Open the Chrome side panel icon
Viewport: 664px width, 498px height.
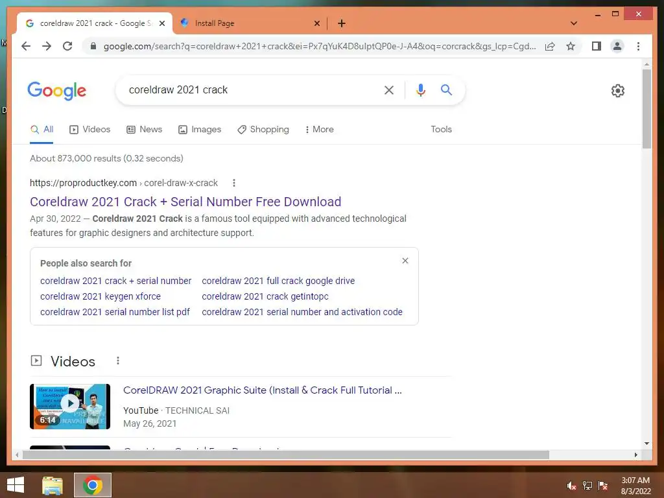[597, 46]
